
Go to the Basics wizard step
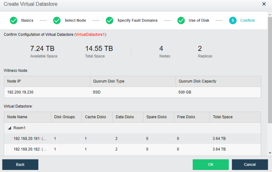coord(27,21)
